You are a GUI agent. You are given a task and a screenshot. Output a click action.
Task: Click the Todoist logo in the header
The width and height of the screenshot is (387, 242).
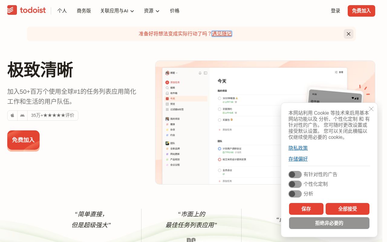[x=27, y=10]
